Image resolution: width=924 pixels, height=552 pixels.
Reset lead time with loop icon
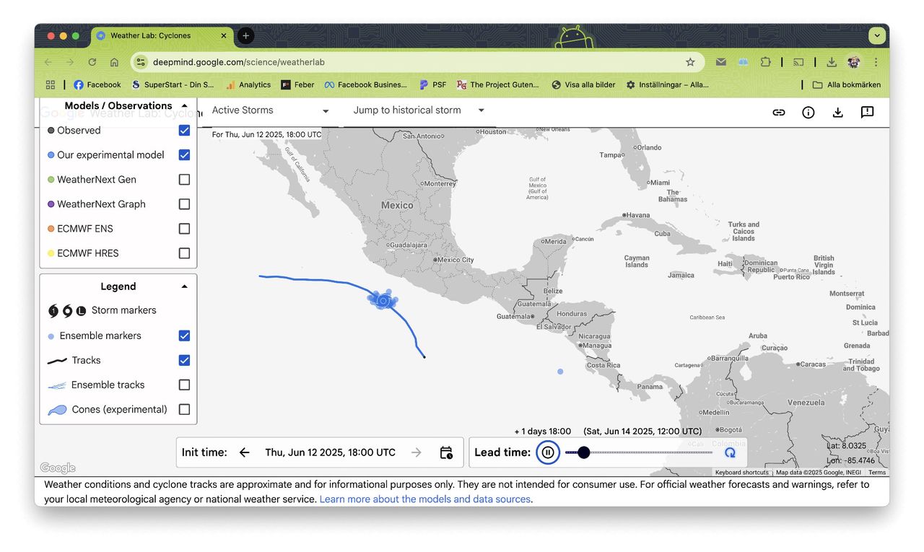730,452
